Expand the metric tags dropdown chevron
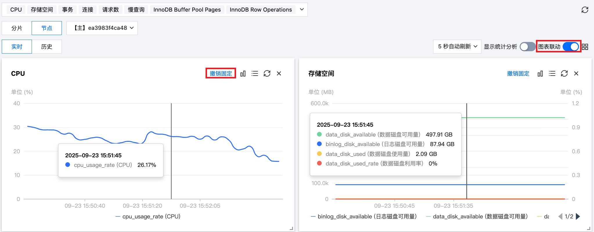 (302, 10)
